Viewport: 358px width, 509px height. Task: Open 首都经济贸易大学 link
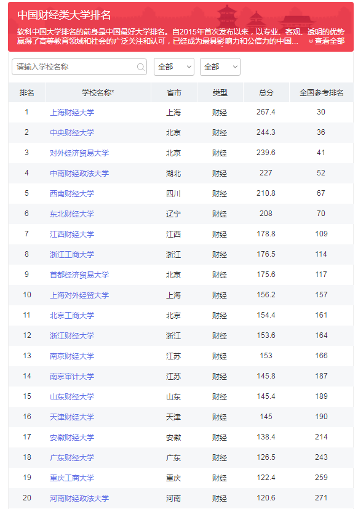tap(79, 275)
